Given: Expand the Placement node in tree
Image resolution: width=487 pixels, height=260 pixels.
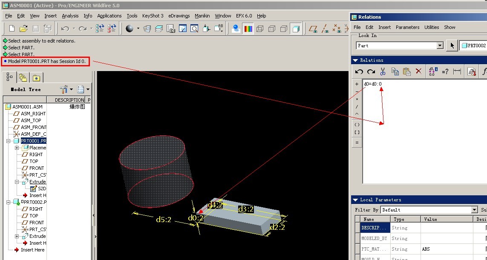Looking at the screenshot, I should click(17, 148).
